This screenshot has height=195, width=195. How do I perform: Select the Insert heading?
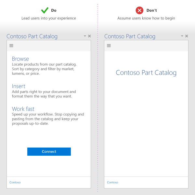pos(19,86)
